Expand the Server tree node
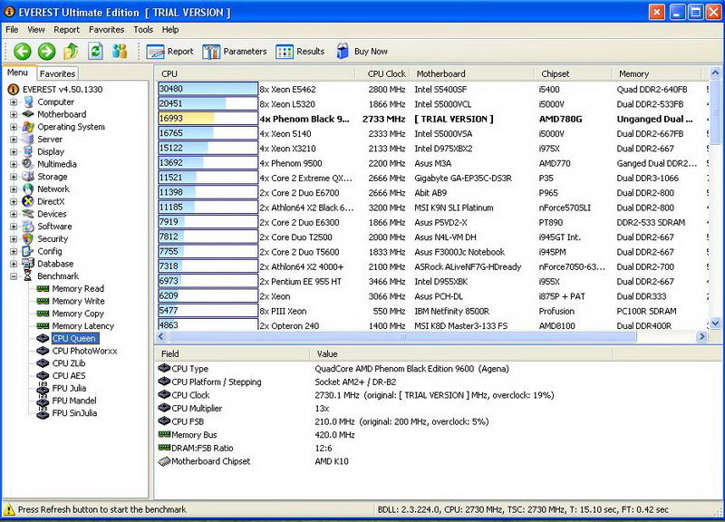This screenshot has width=725, height=522. [14, 140]
